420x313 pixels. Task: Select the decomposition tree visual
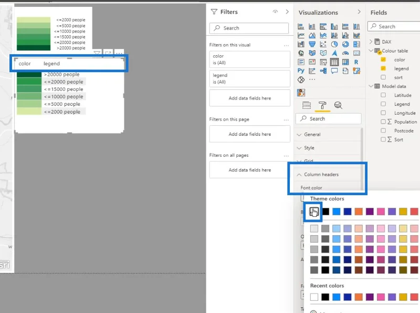click(x=323, y=71)
